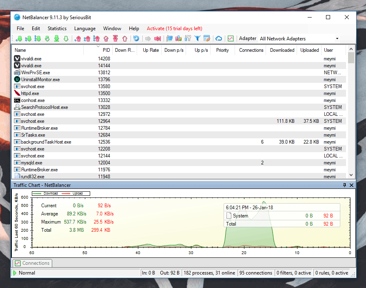Select the backgroundTaskHost.exe process row
This screenshot has width=366, height=288.
click(x=179, y=142)
